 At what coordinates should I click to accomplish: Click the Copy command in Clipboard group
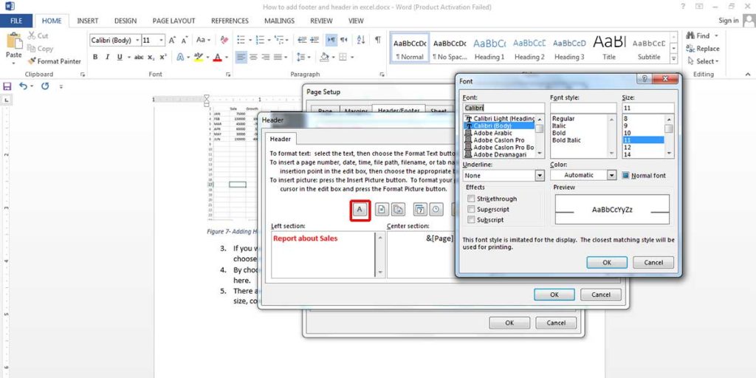pos(40,48)
